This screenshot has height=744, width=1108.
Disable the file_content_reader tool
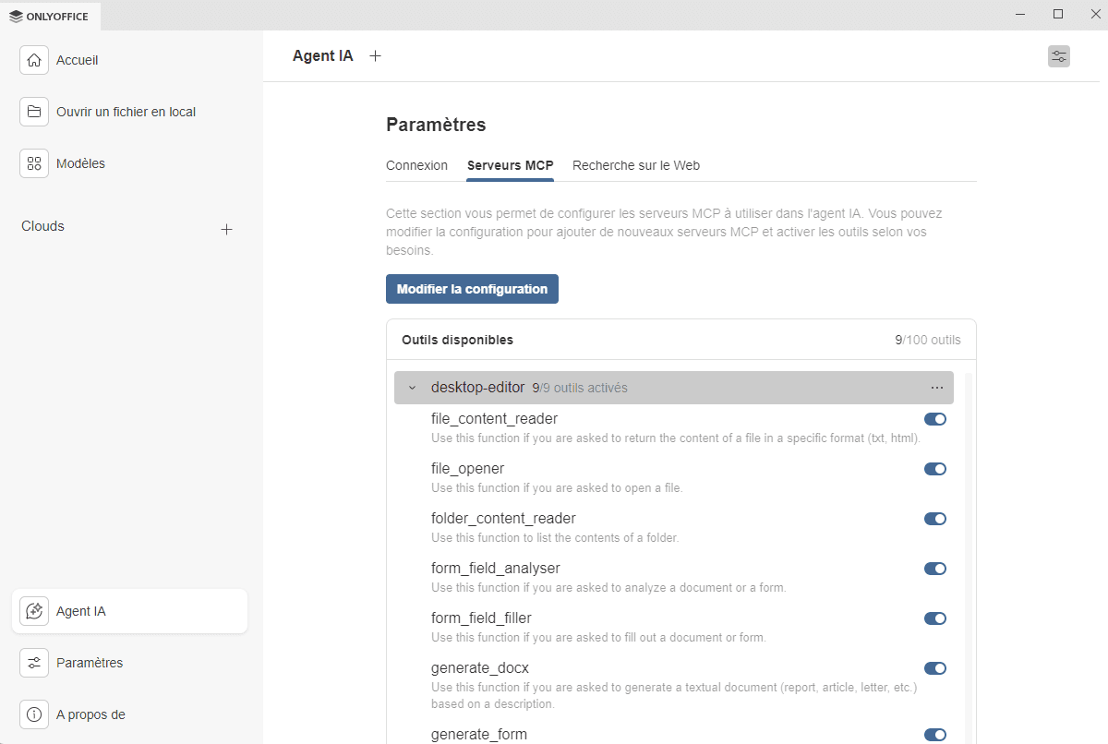click(935, 419)
